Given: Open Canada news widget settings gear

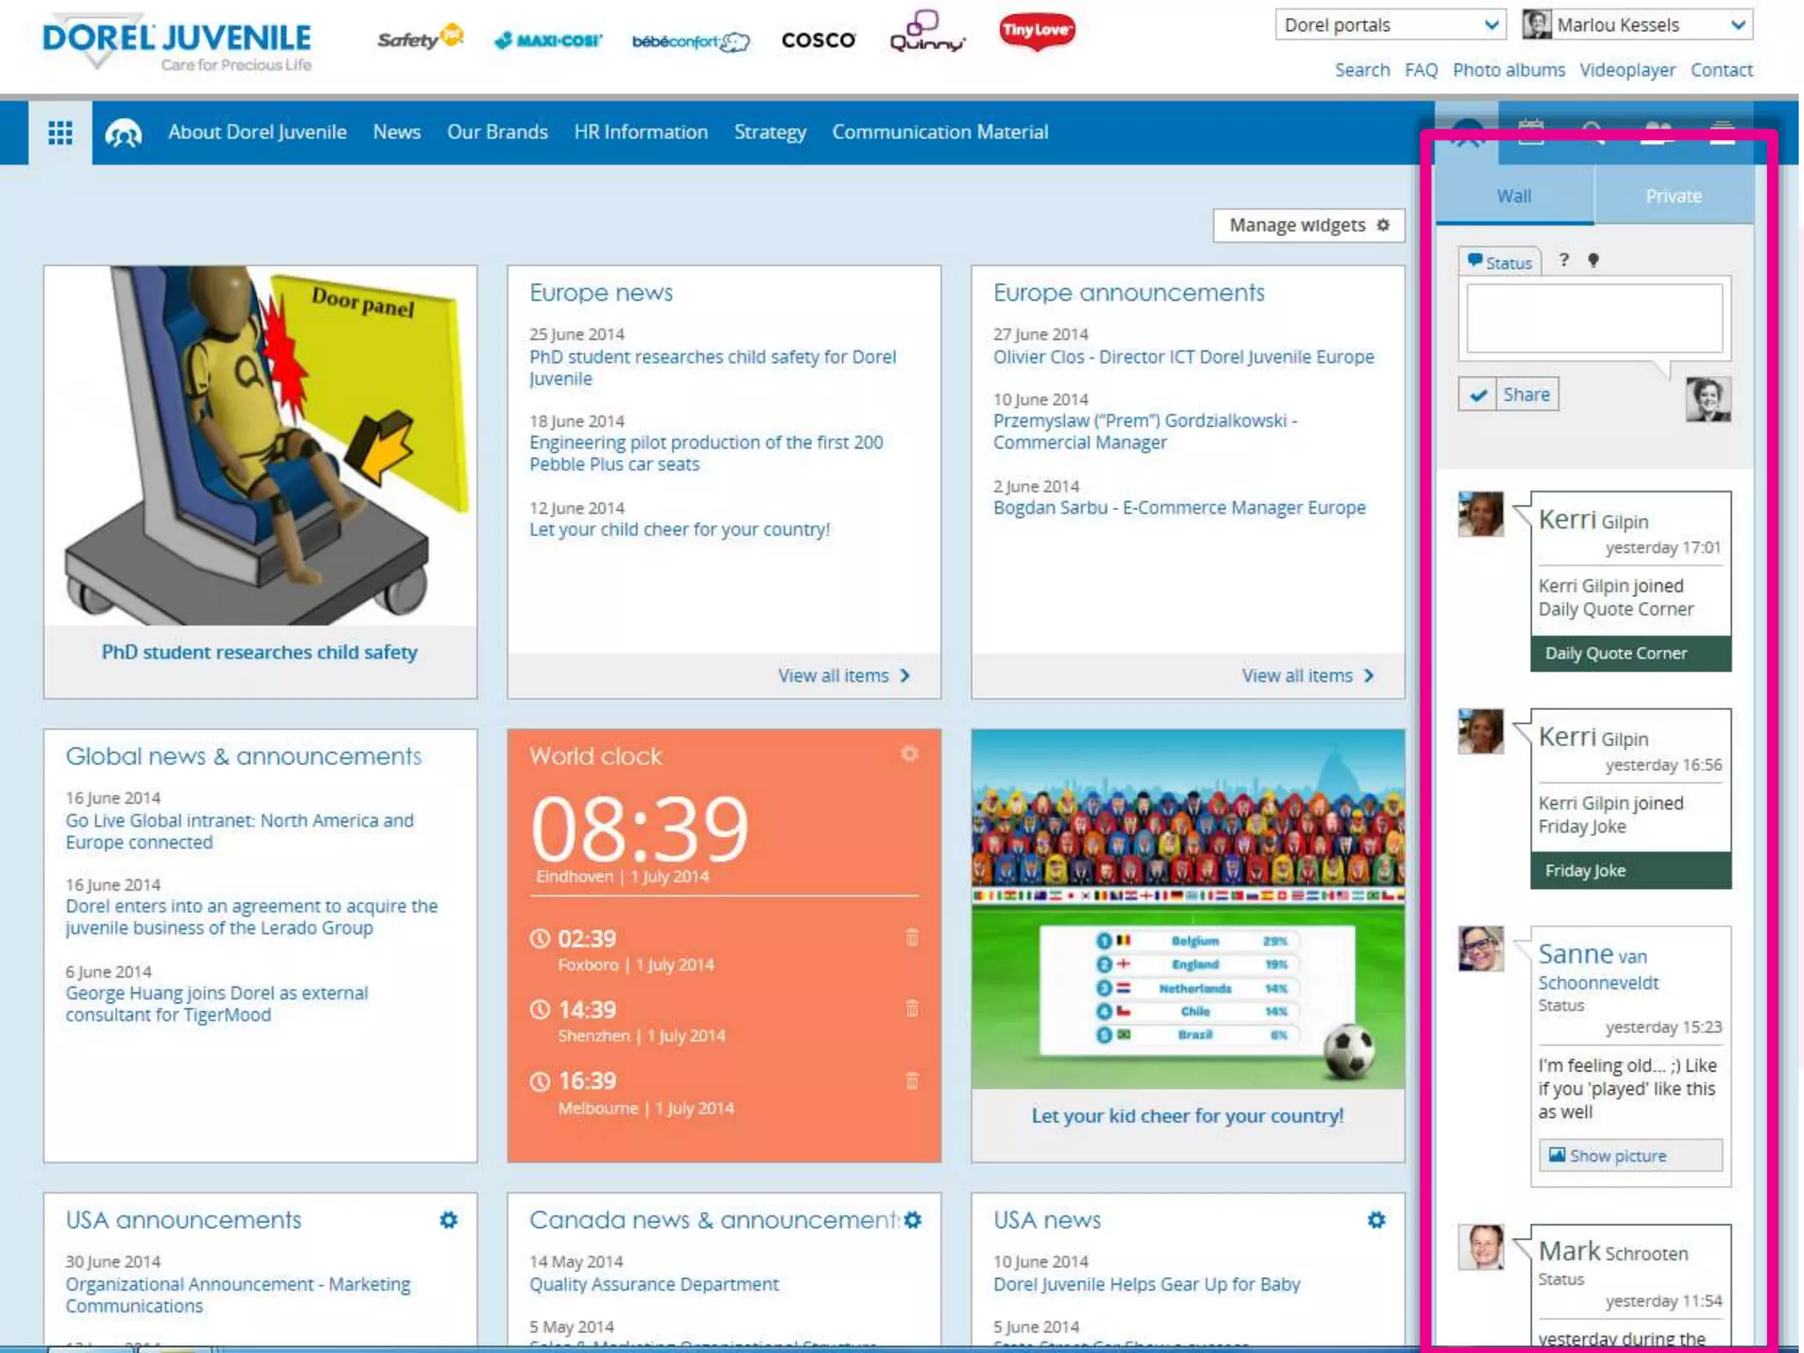Looking at the screenshot, I should 913,1220.
